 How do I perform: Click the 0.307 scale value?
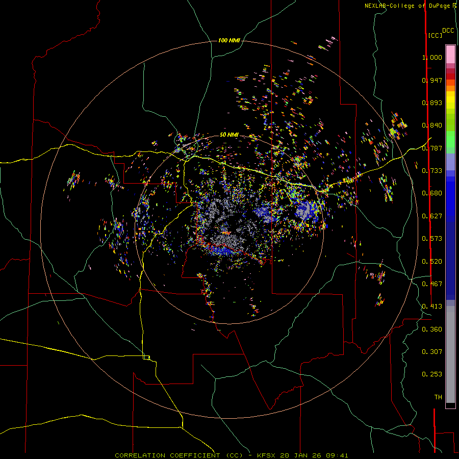pyautogui.click(x=432, y=352)
